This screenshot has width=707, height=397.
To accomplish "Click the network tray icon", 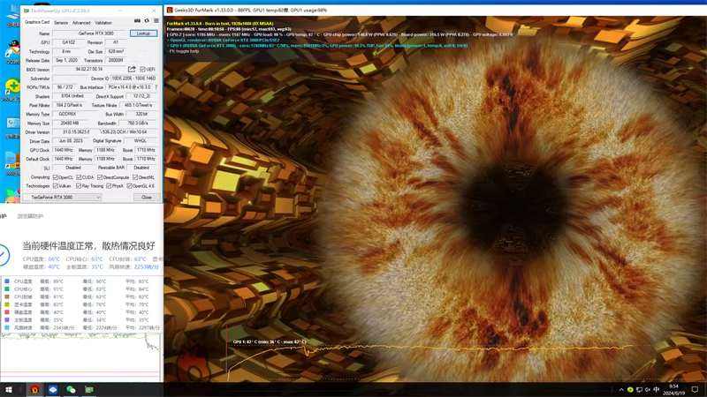I will (639, 390).
